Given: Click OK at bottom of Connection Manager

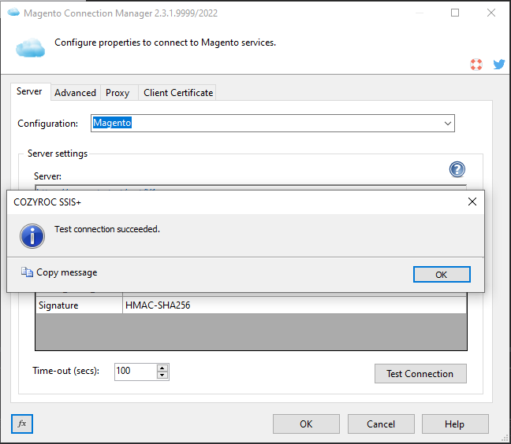Looking at the screenshot, I should [x=306, y=424].
